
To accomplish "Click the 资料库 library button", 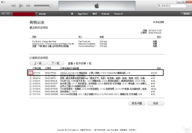I will tap(186, 14).
